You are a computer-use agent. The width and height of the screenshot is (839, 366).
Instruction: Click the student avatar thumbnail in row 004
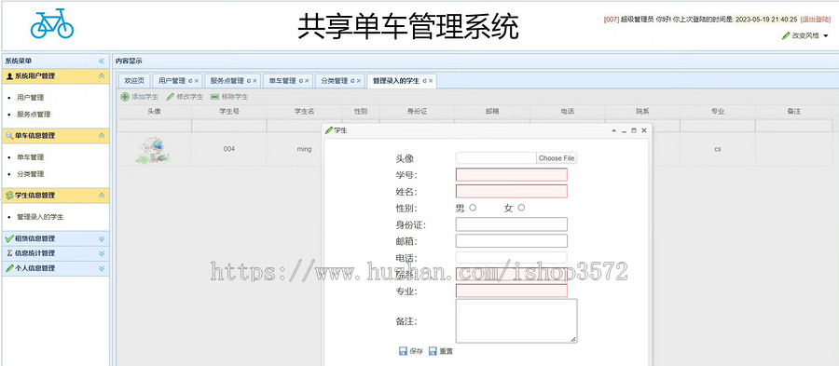pos(154,150)
